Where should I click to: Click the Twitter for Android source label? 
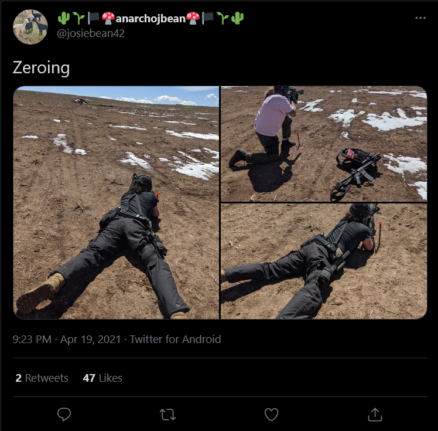point(176,340)
